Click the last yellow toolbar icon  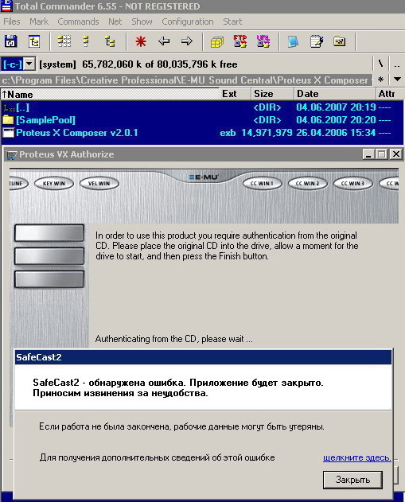pos(340,41)
